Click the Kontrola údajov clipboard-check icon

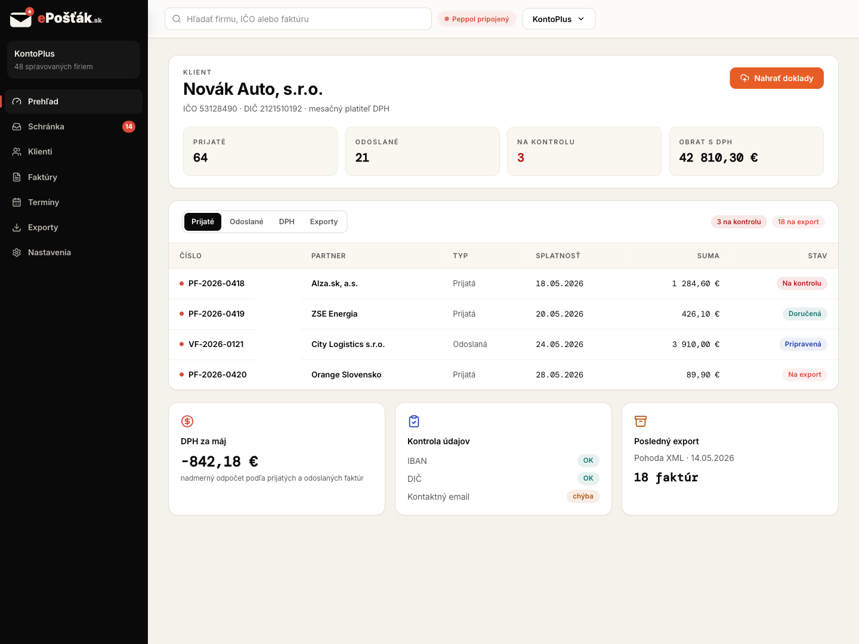coord(414,422)
